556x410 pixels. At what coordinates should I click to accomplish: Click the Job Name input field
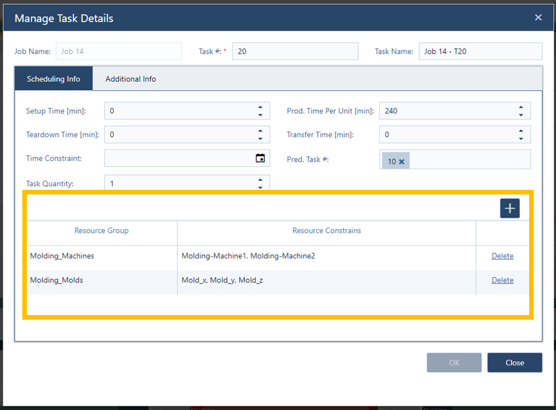[x=118, y=51]
